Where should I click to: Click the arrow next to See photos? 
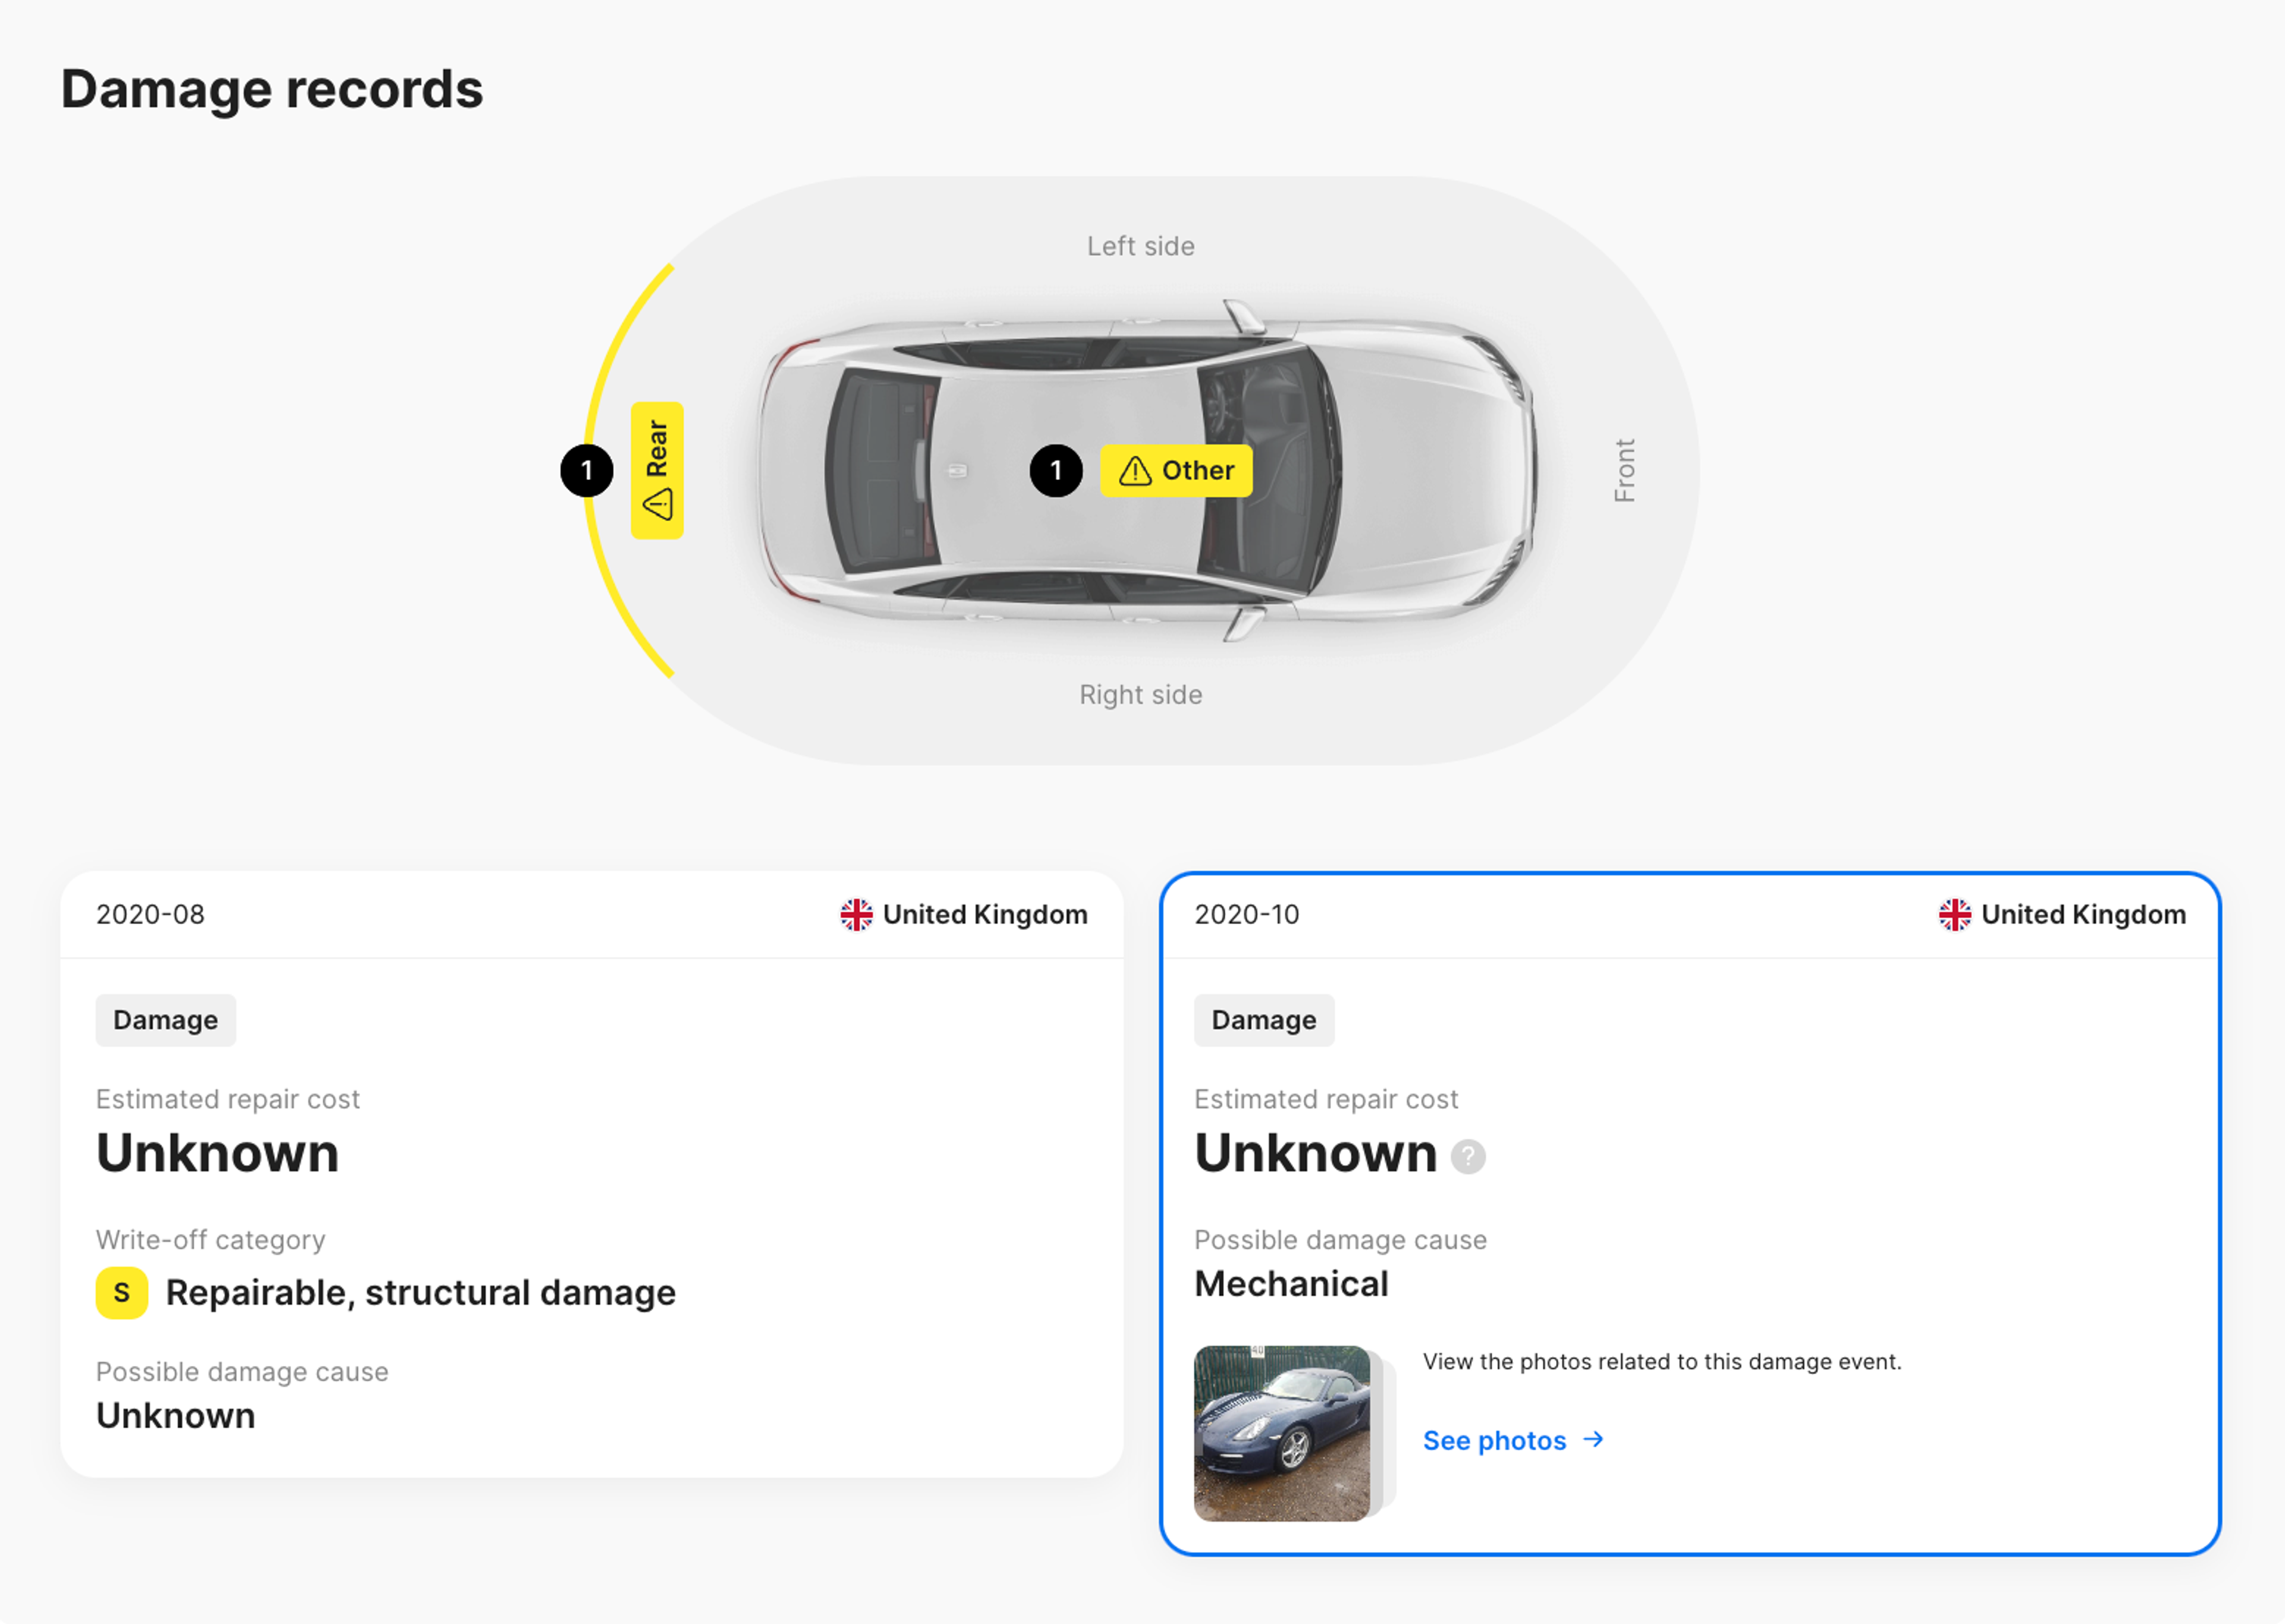pos(1594,1439)
